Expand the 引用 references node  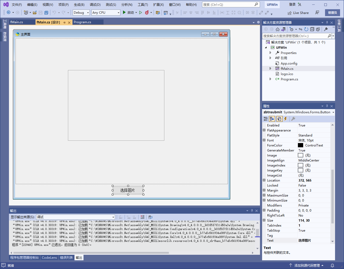(x=270, y=58)
